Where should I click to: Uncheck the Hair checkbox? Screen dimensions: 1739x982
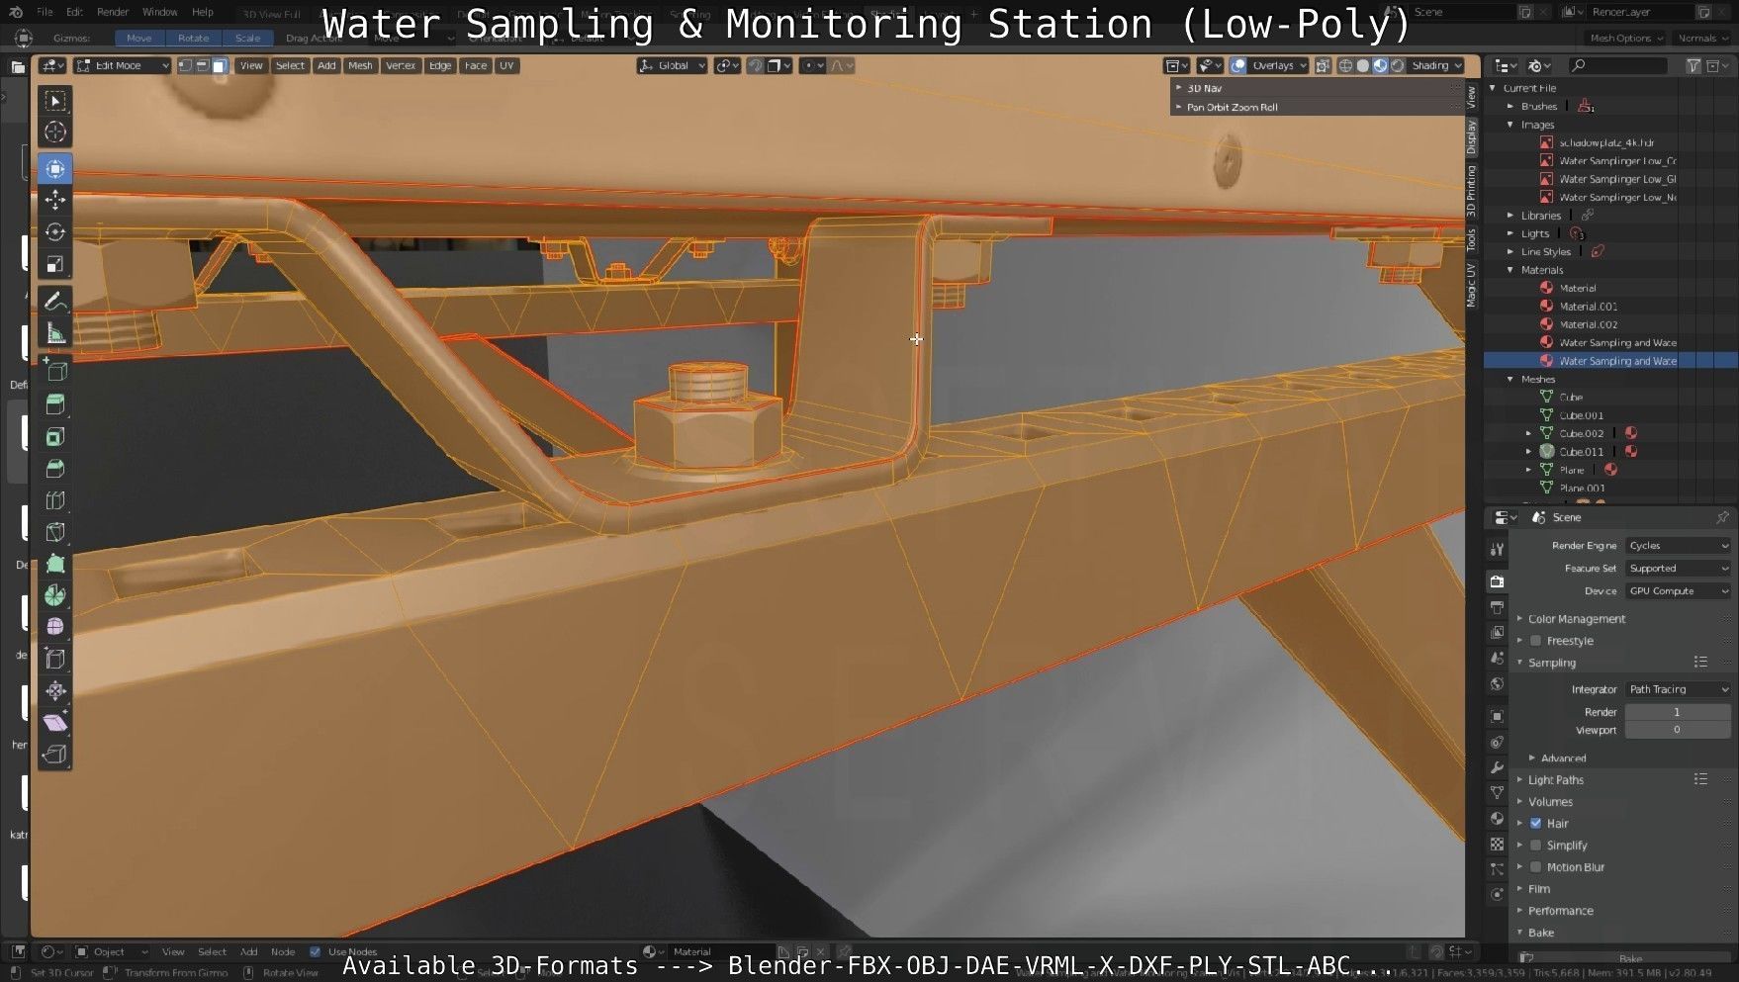[1535, 823]
